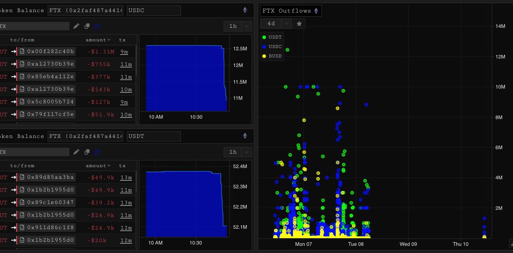Click the -$377k amount

click(x=99, y=77)
